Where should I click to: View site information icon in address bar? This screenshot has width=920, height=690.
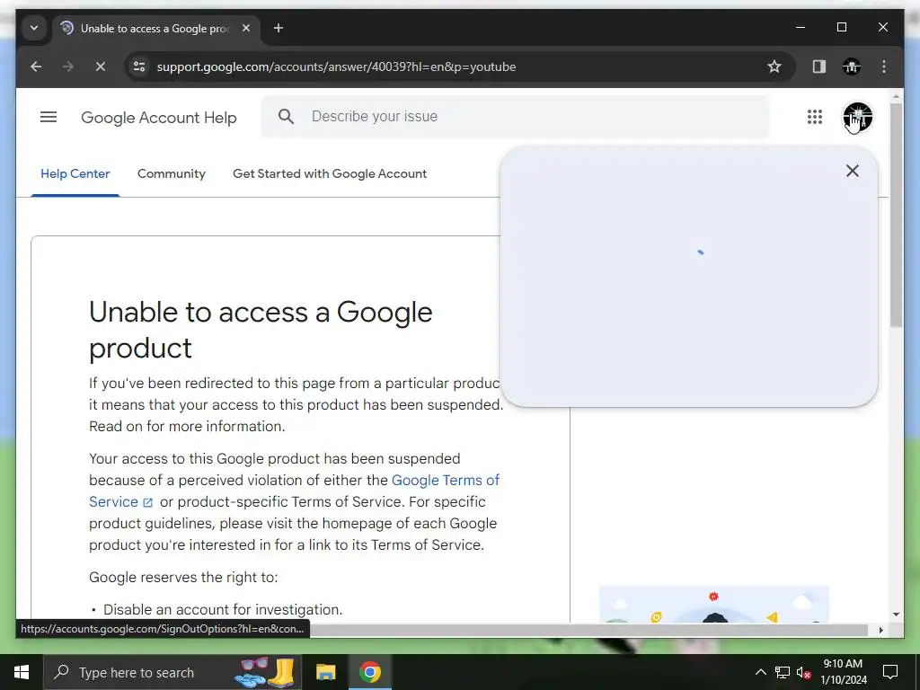click(x=139, y=66)
